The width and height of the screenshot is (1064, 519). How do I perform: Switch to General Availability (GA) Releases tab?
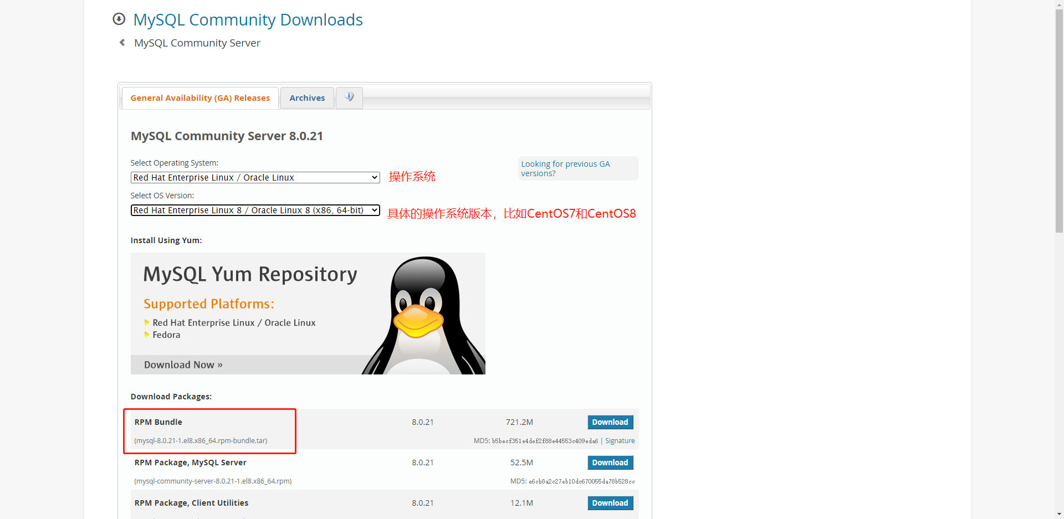[x=200, y=98]
